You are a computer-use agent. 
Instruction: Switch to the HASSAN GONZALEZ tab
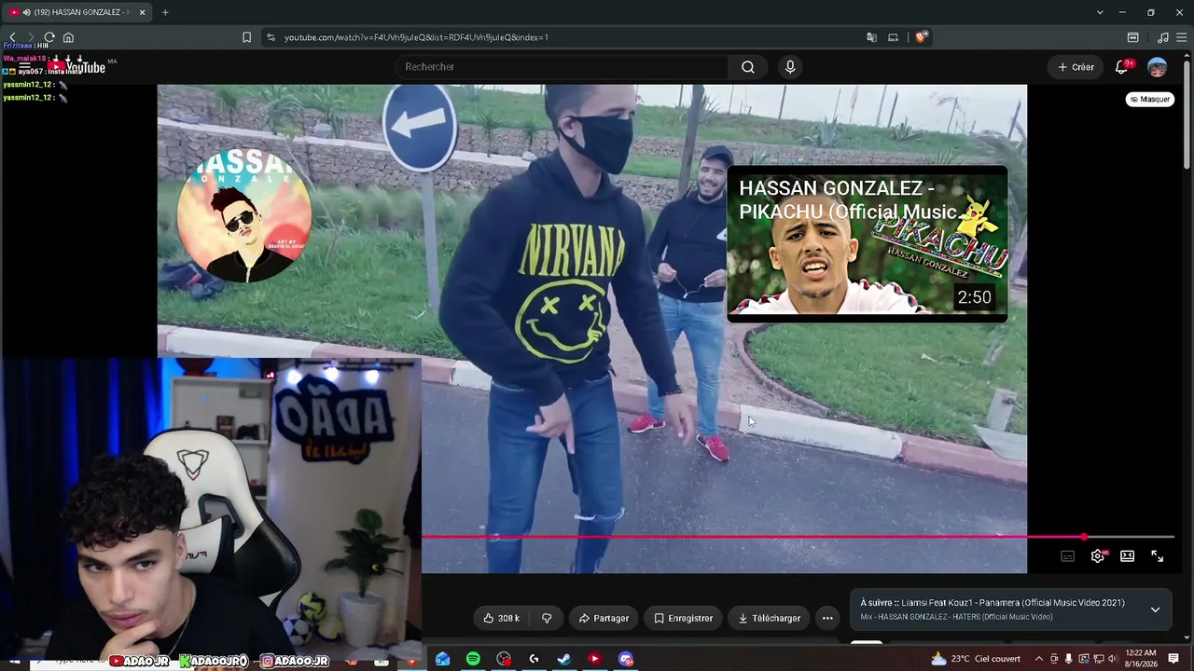click(76, 12)
